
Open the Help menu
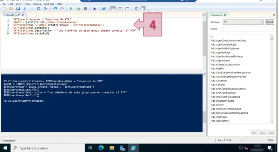click(x=59, y=4)
